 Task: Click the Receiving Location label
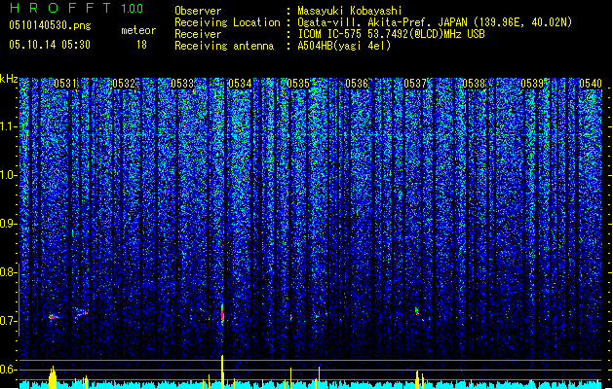227,22
